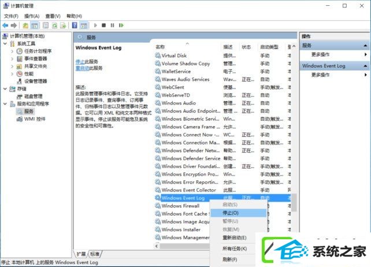Screen dimensions: 371x267
Task: Click the Refresh toolbar icon
Action: (54, 25)
